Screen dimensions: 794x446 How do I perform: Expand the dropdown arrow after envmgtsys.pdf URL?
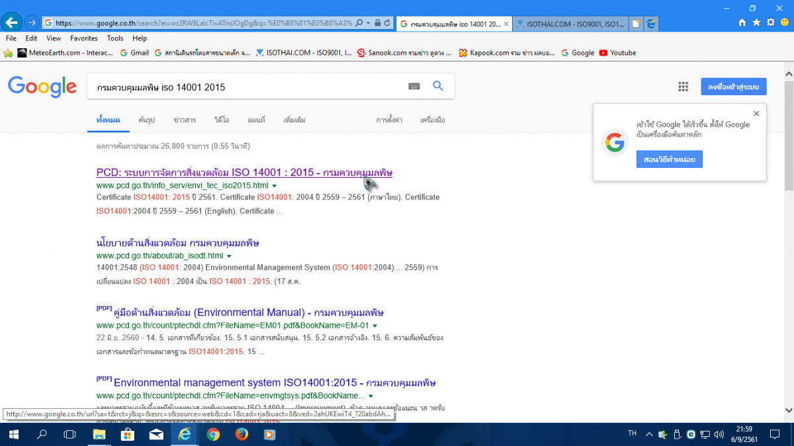point(371,396)
